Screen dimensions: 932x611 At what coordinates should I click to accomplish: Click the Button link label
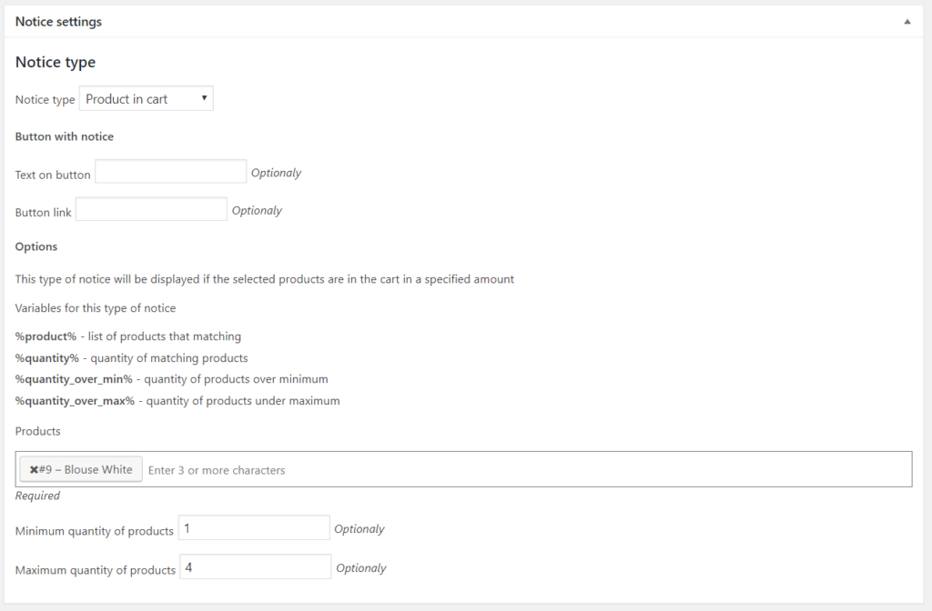(44, 212)
